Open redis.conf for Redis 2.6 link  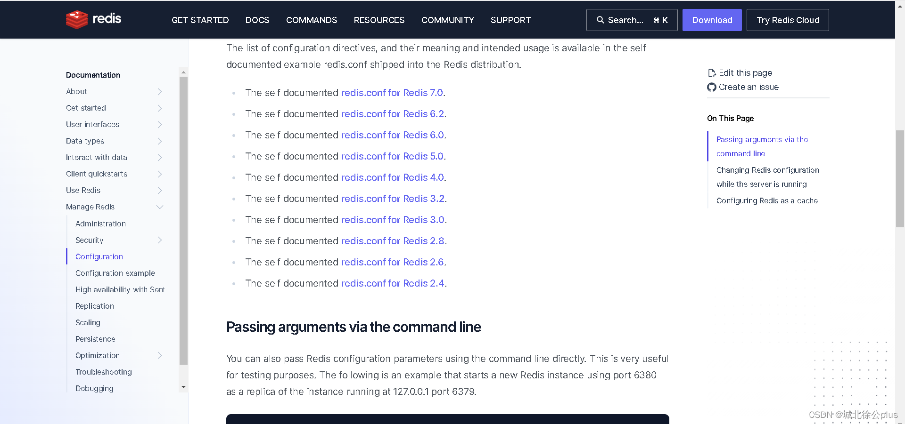click(393, 262)
